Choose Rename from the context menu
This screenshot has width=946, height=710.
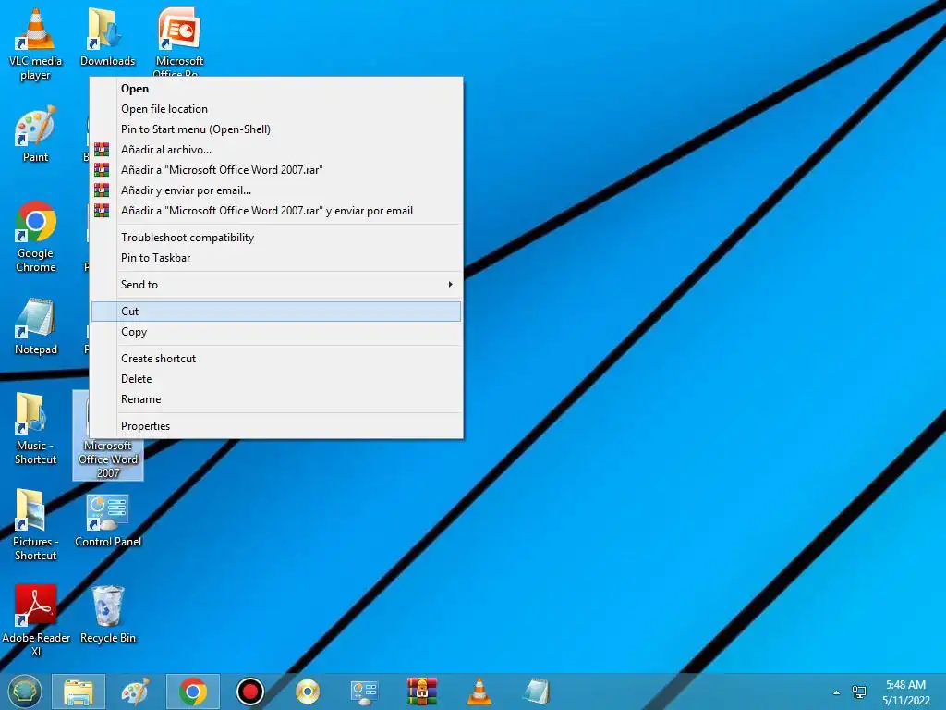pos(277,399)
